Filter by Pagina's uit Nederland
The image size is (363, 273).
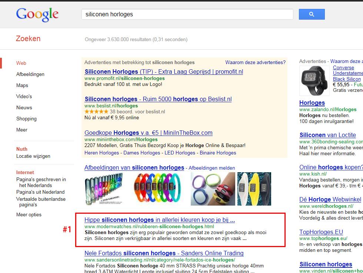[40, 192]
